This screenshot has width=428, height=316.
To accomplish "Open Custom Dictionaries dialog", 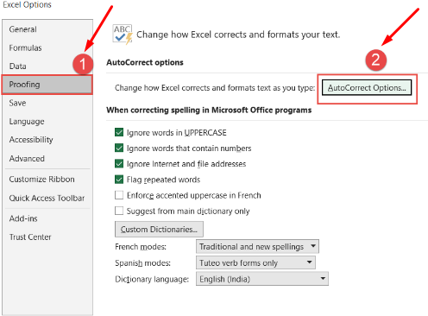I will coord(159,230).
